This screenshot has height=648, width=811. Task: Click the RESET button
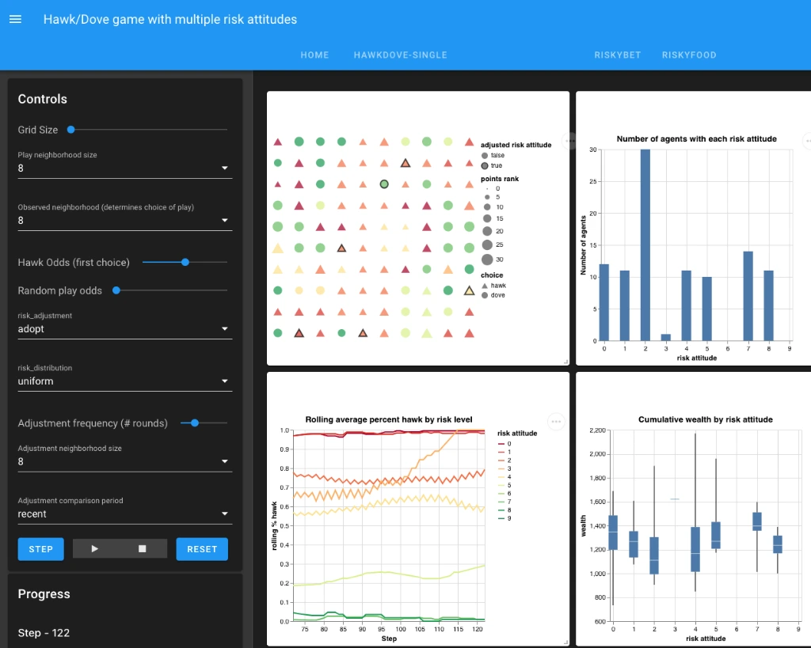tap(202, 549)
